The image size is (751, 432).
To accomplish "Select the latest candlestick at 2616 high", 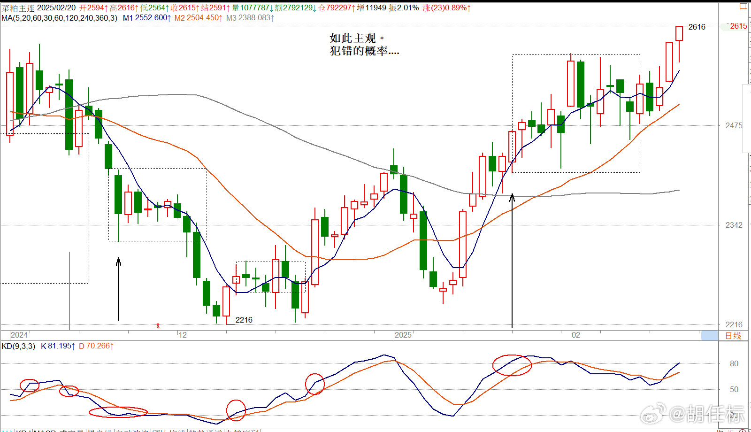I will (679, 44).
